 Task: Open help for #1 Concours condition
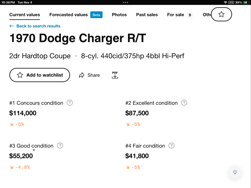70,103
